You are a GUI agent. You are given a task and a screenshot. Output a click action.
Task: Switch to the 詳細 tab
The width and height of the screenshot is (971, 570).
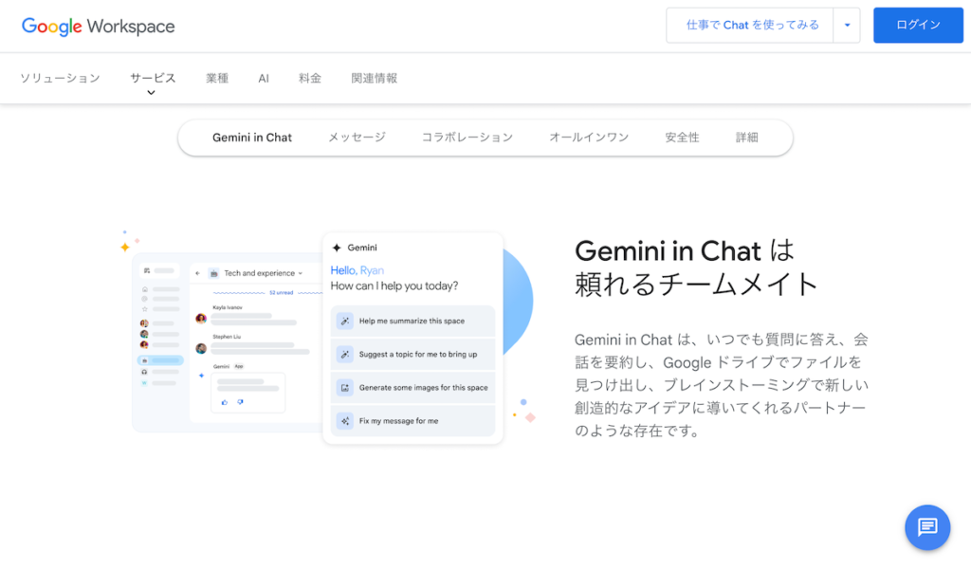pyautogui.click(x=747, y=138)
